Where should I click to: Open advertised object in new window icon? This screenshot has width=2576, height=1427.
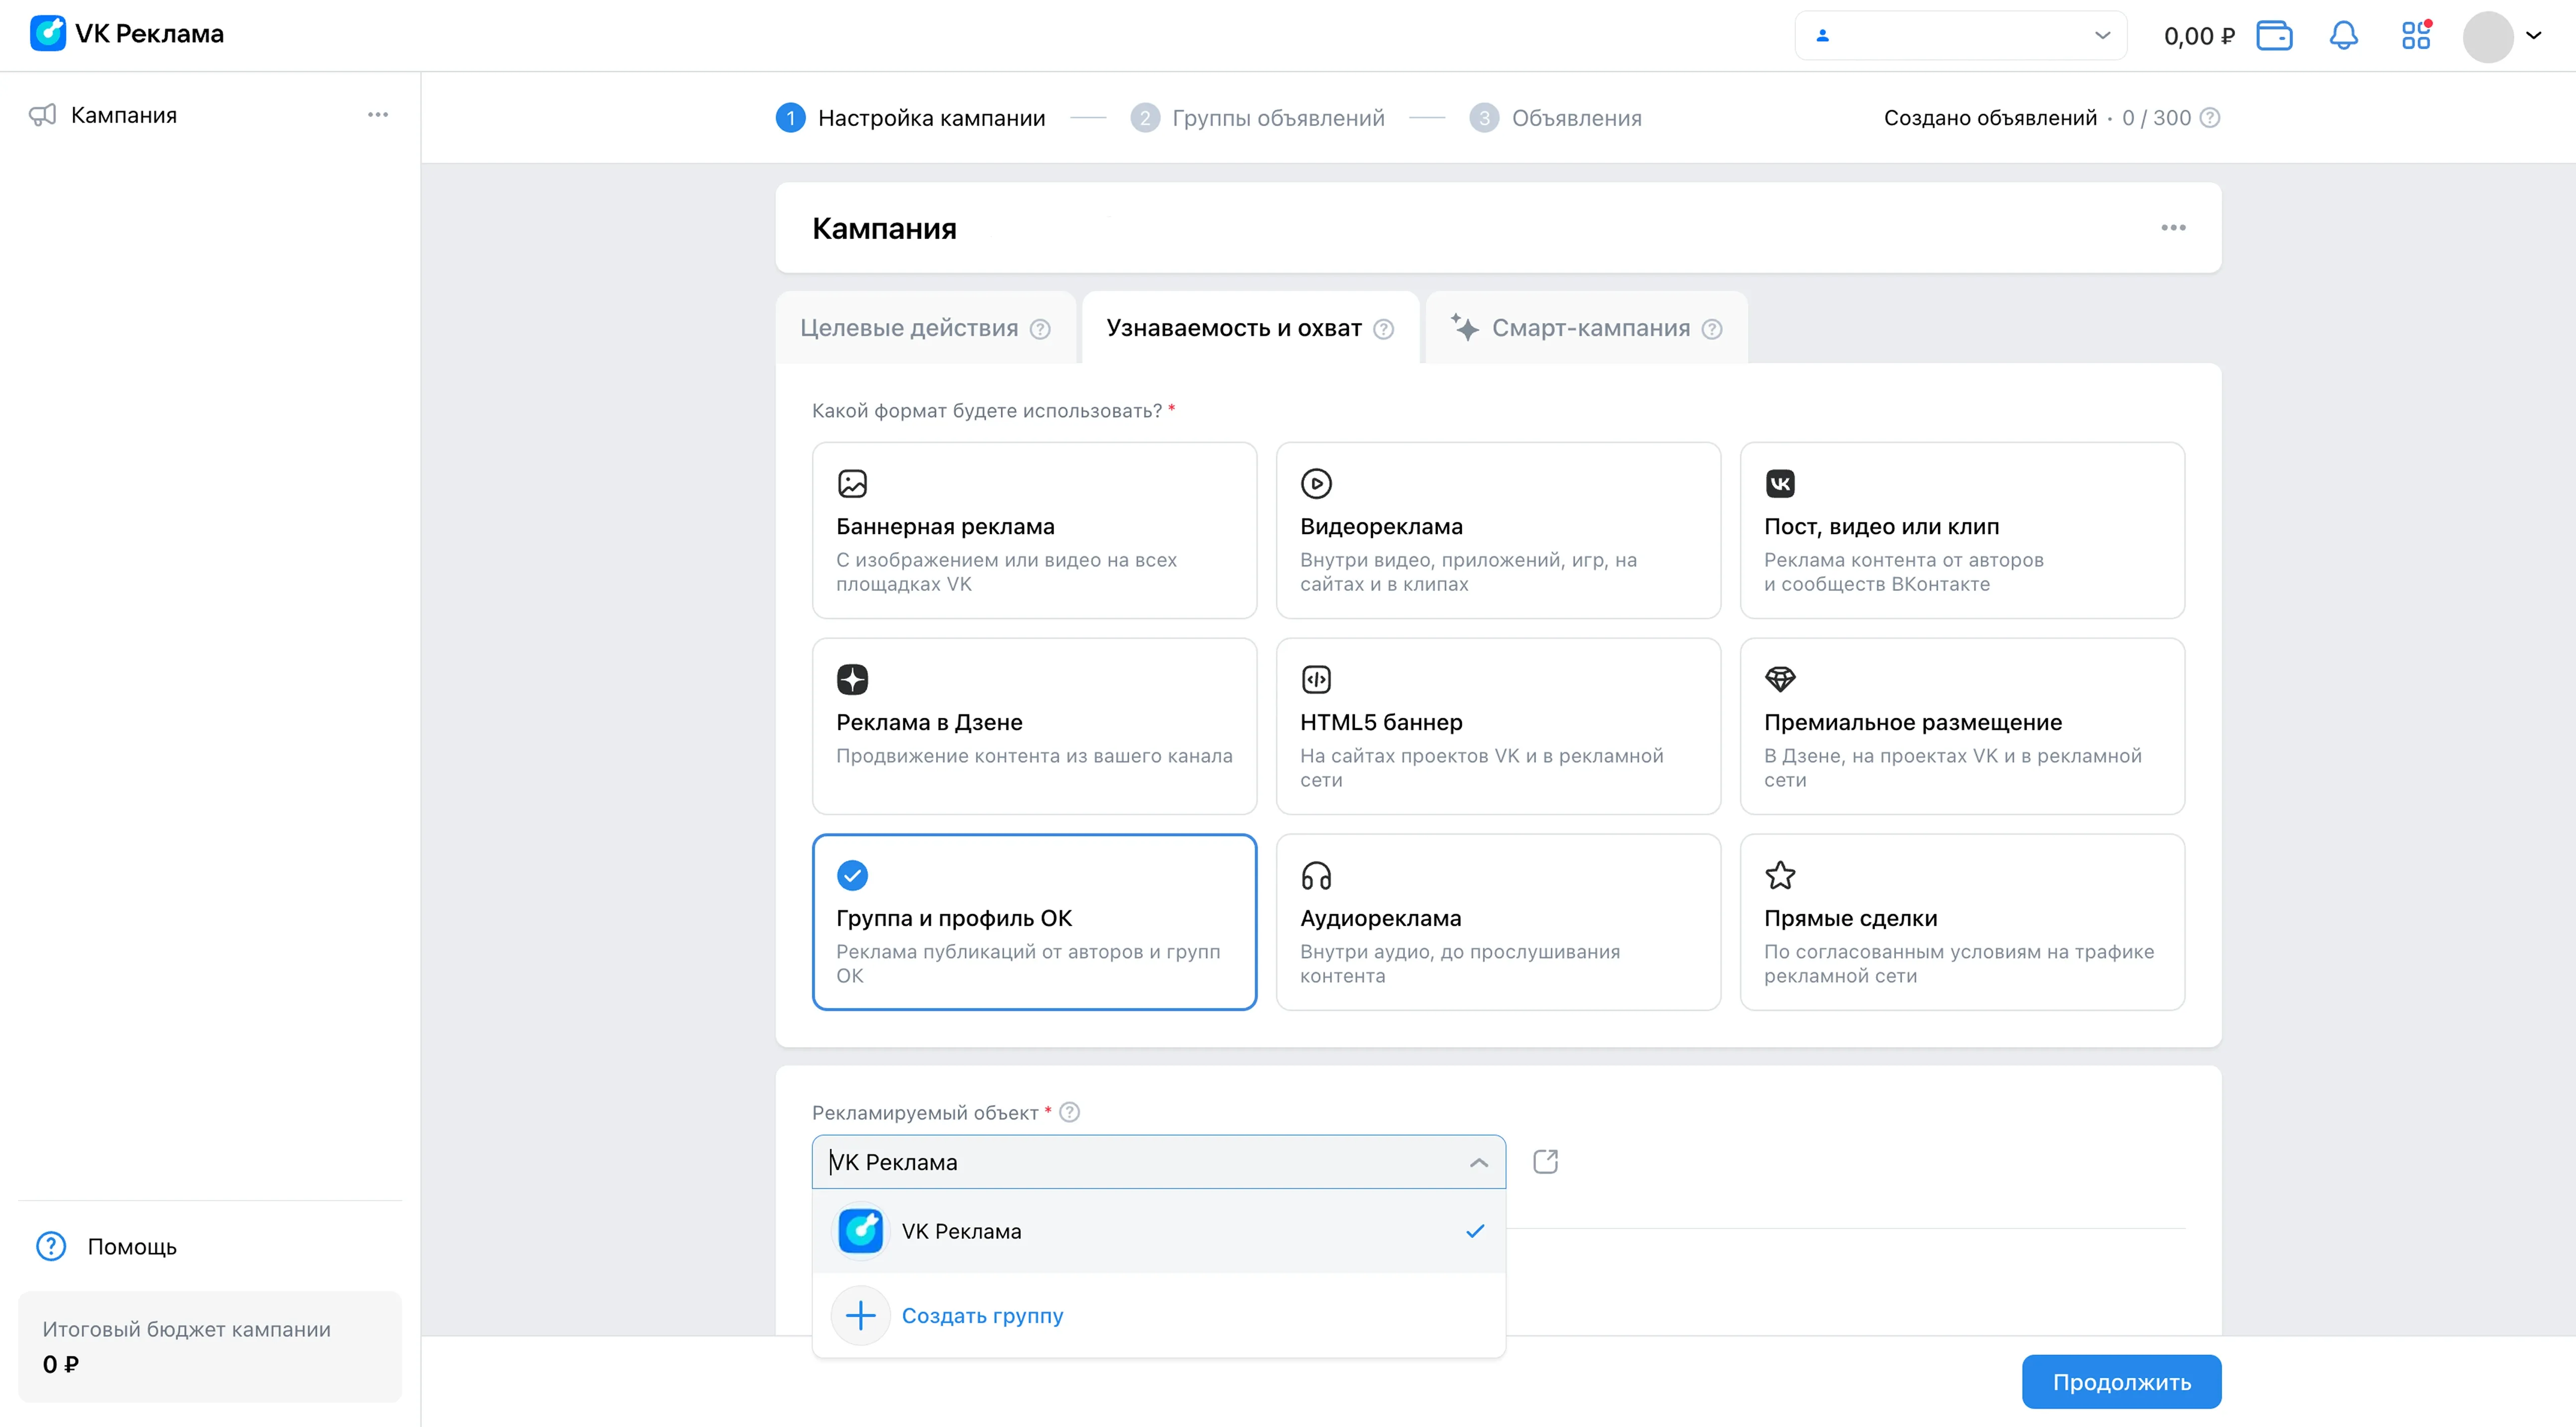(1545, 1162)
